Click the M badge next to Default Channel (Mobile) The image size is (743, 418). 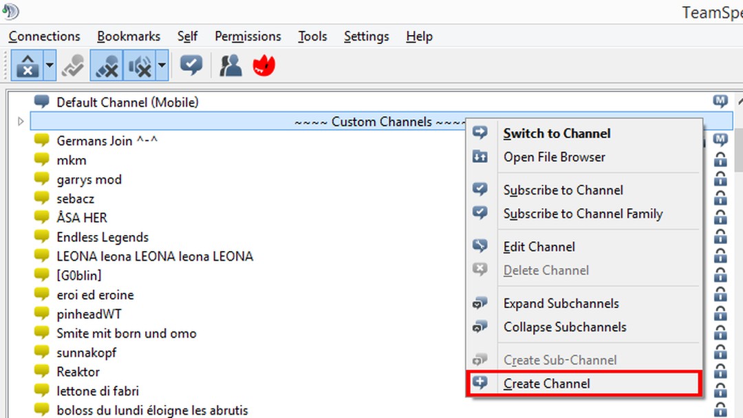coord(720,101)
